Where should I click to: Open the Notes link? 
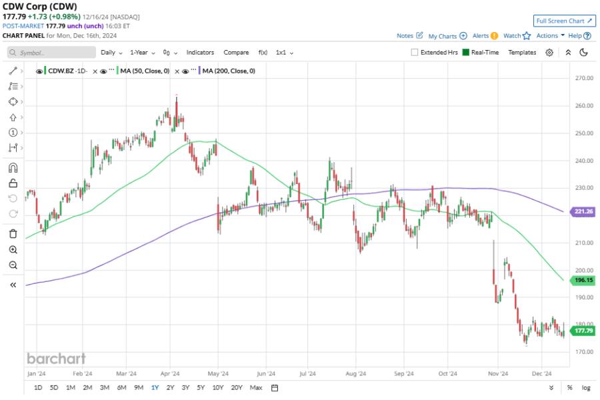pyautogui.click(x=405, y=35)
